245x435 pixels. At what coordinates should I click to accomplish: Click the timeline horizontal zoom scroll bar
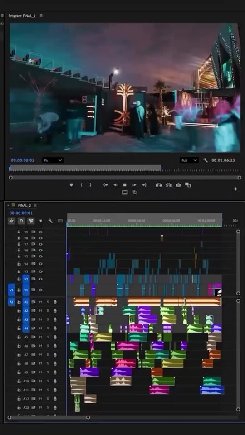(49, 417)
